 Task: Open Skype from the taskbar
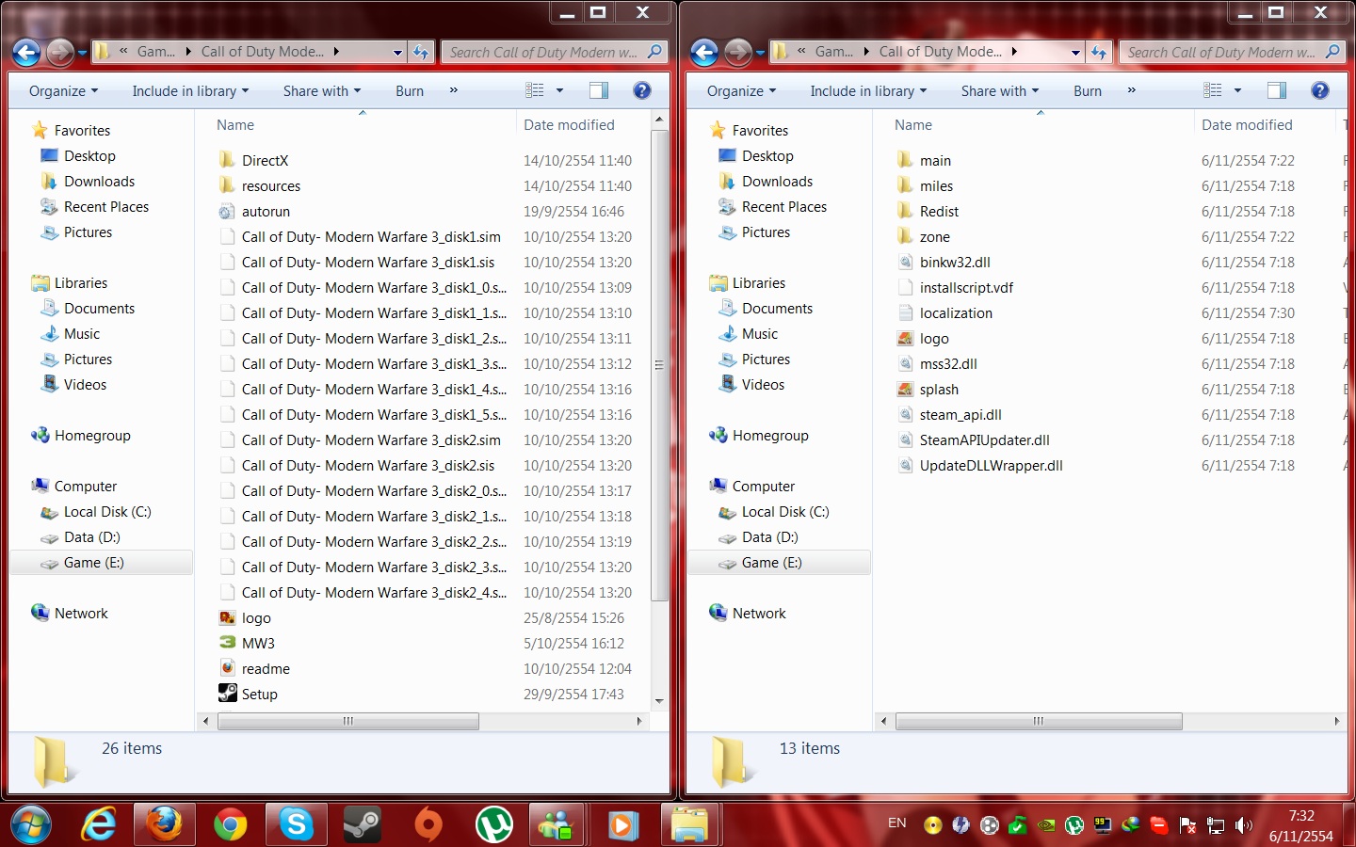click(296, 825)
